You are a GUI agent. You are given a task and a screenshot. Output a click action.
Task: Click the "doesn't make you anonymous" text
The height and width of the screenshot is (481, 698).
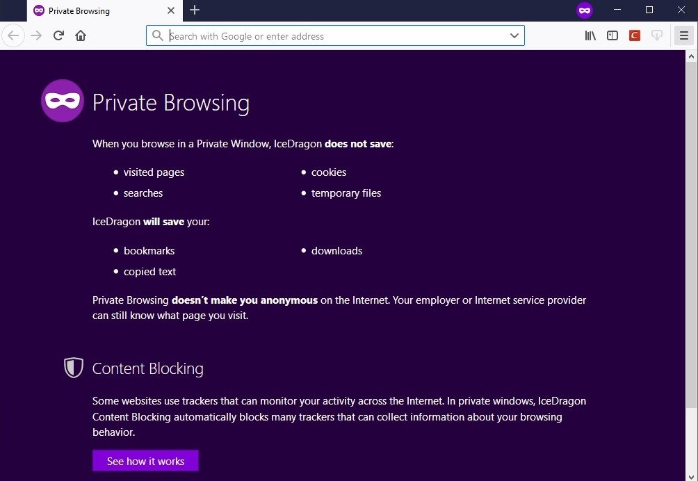click(245, 300)
